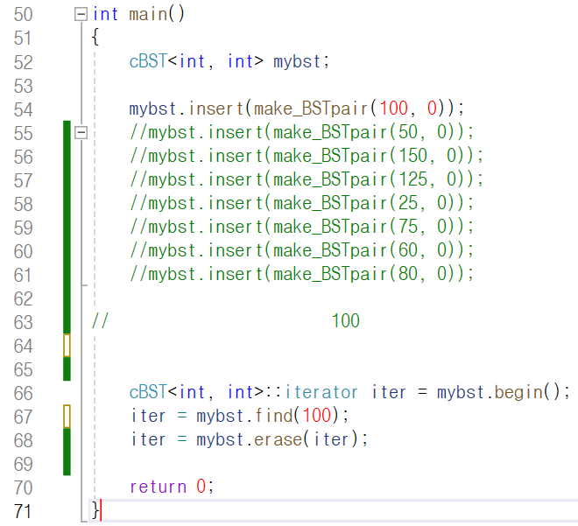The height and width of the screenshot is (526, 578).
Task: Click line number 63 in the gutter
Action: point(24,322)
